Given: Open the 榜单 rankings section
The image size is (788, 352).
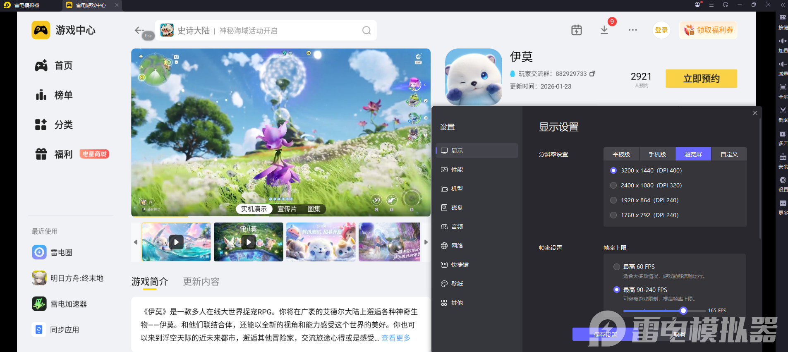Looking at the screenshot, I should [x=54, y=95].
